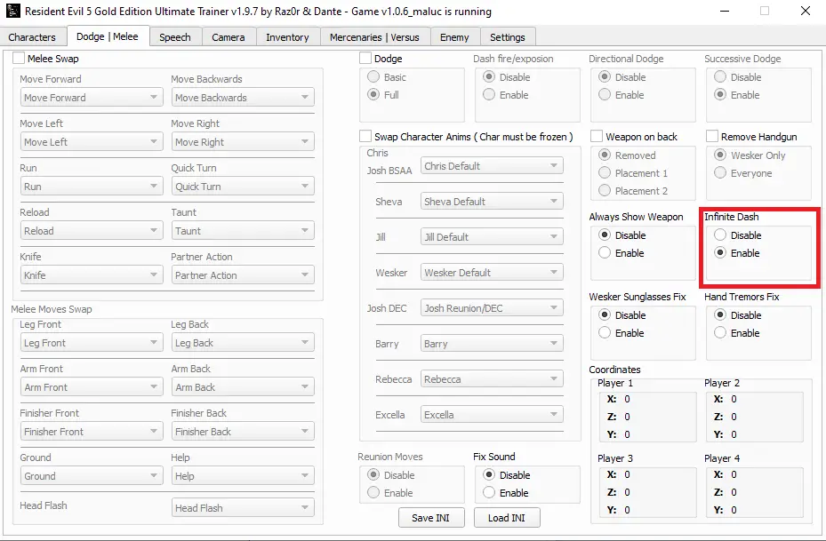This screenshot has width=826, height=541.
Task: Select the Placement 1 radio button
Action: (x=605, y=173)
